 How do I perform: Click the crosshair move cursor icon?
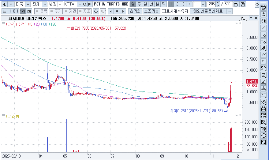click(x=95, y=11)
